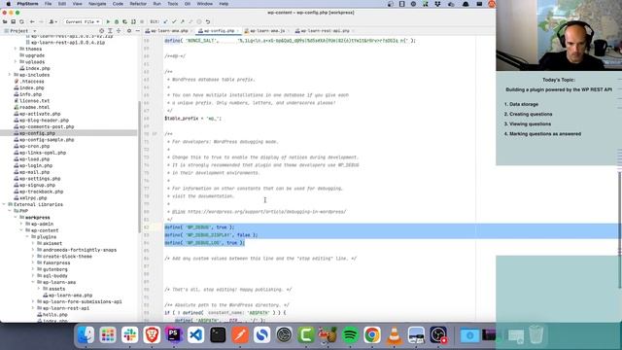This screenshot has height=350, width=622.
Task: Expand the wp-includes folder
Action: coord(10,75)
